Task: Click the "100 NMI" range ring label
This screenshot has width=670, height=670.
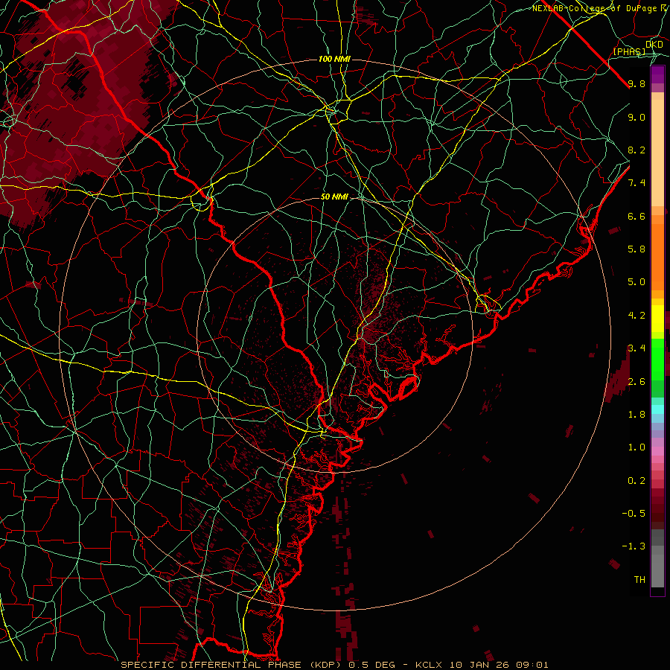Action: pyautogui.click(x=334, y=59)
